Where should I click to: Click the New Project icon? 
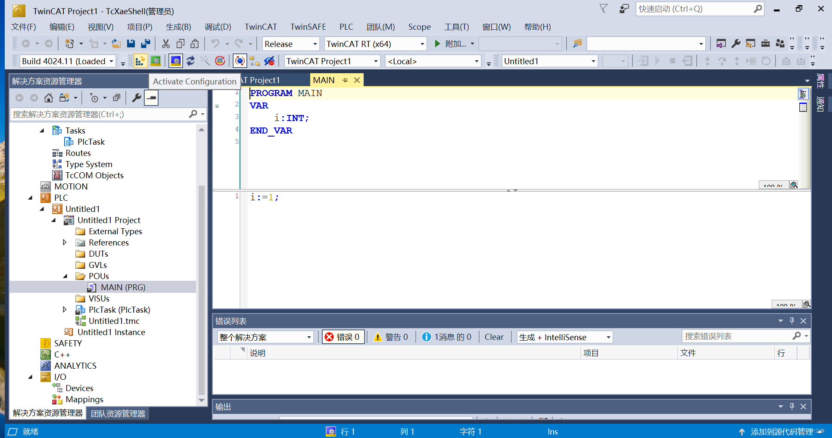point(69,43)
